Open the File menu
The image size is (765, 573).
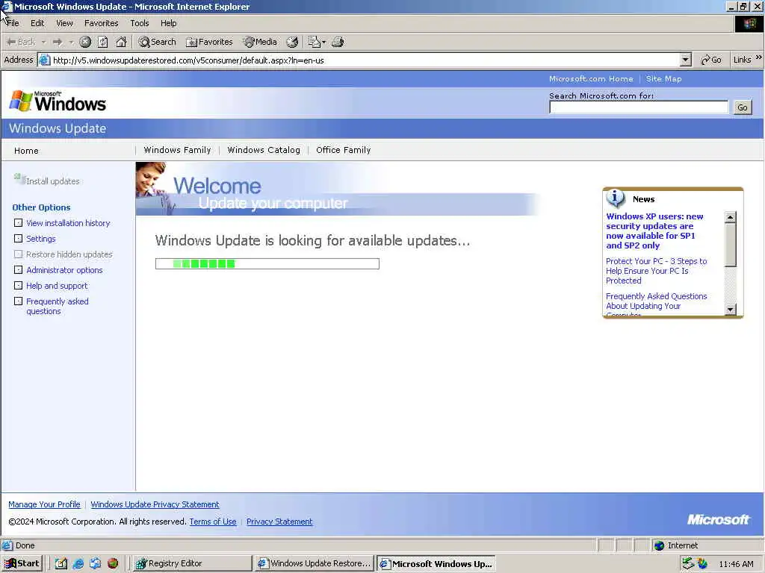coord(13,23)
